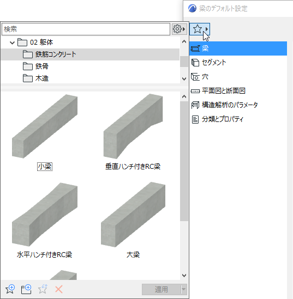Click the redefine favorite star icon
293x299 pixels.
click(x=43, y=289)
